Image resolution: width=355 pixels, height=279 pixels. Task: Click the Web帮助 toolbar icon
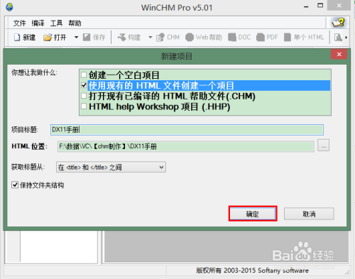[190, 37]
